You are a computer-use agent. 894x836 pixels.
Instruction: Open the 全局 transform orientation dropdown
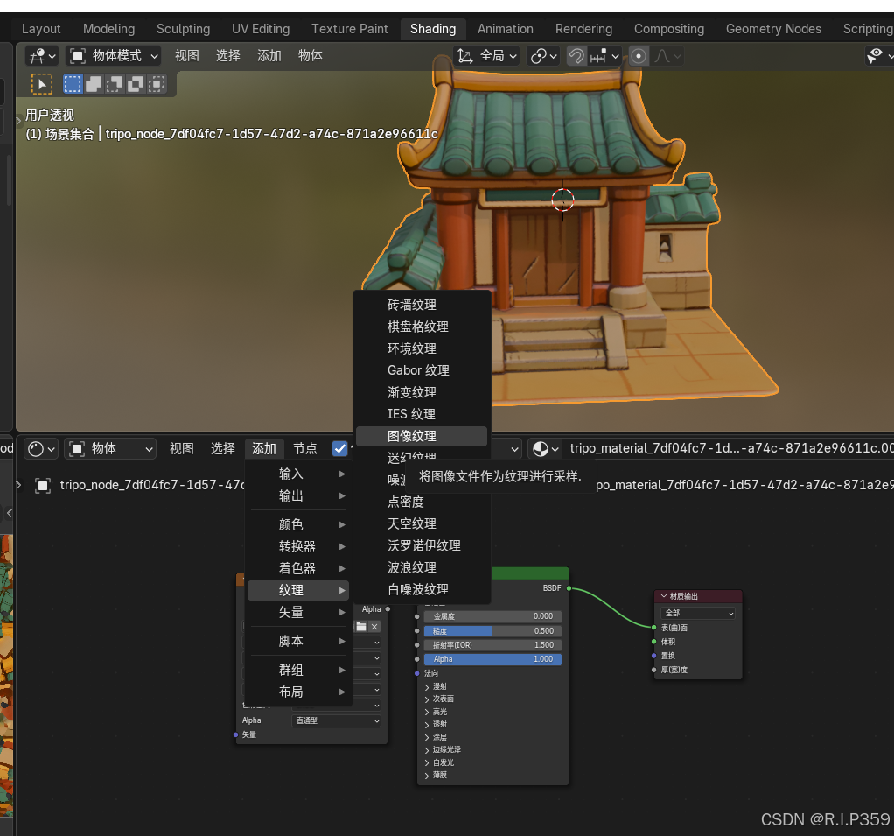(487, 56)
